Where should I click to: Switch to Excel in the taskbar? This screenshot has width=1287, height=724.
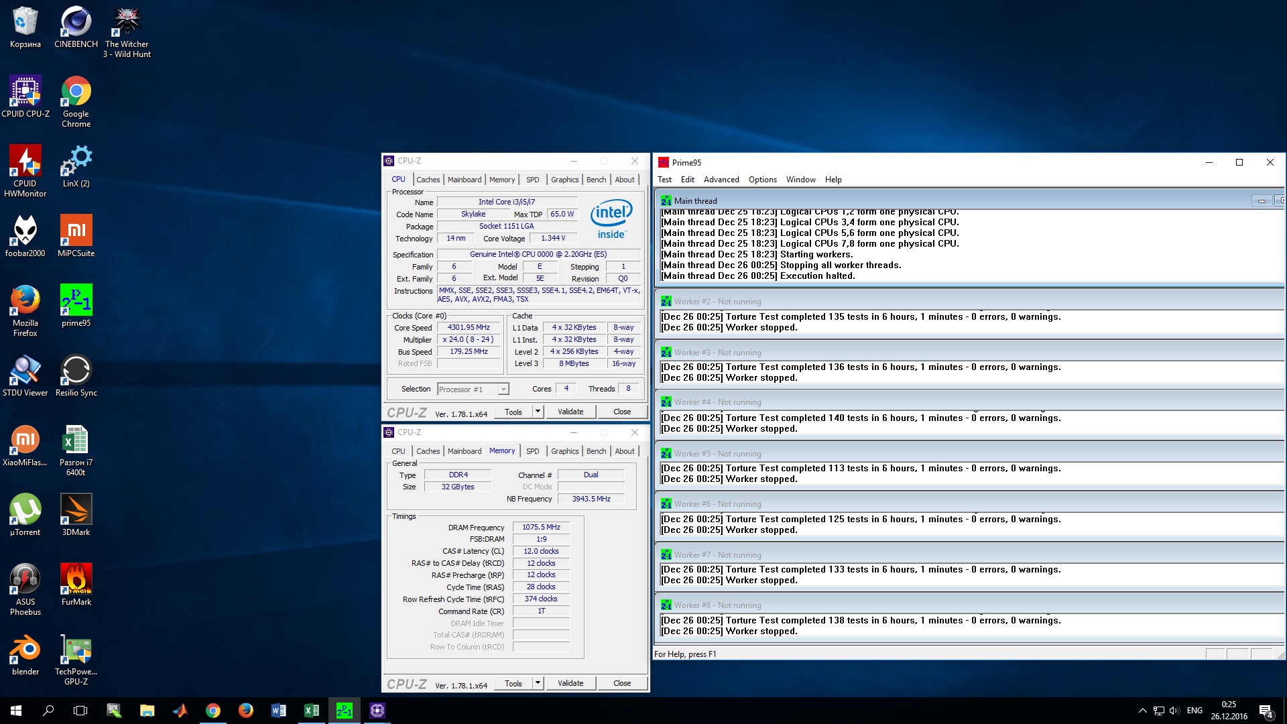312,711
